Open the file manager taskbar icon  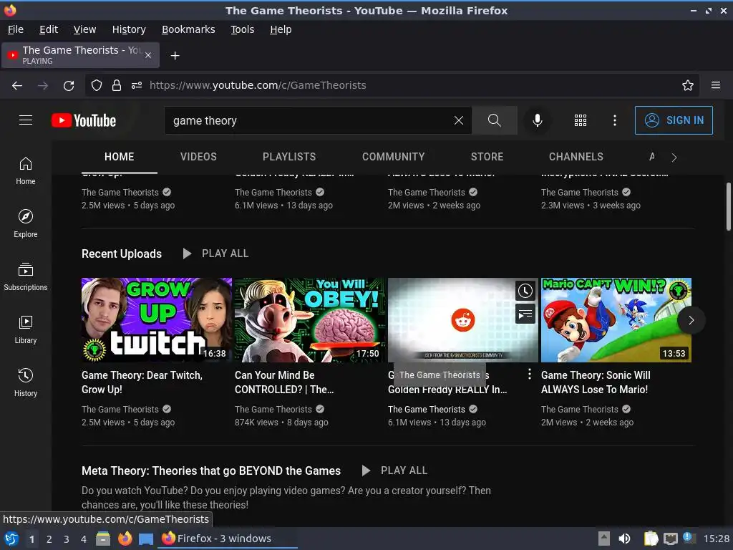pos(103,539)
